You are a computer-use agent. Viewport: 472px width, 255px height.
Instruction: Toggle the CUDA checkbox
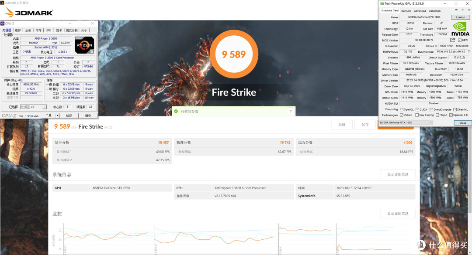pyautogui.click(x=417, y=110)
